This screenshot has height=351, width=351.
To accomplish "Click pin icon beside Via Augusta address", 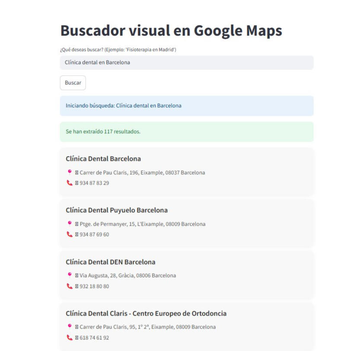I will (x=69, y=275).
